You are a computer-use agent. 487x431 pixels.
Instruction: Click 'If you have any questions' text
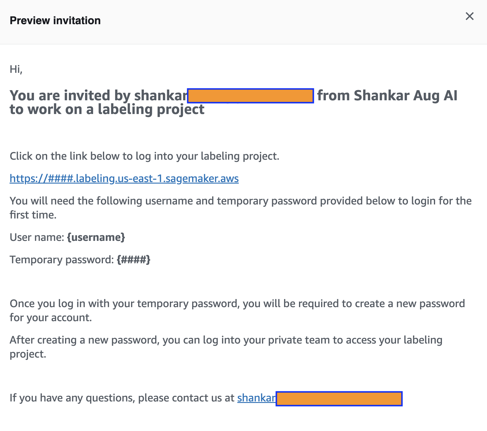(122, 398)
